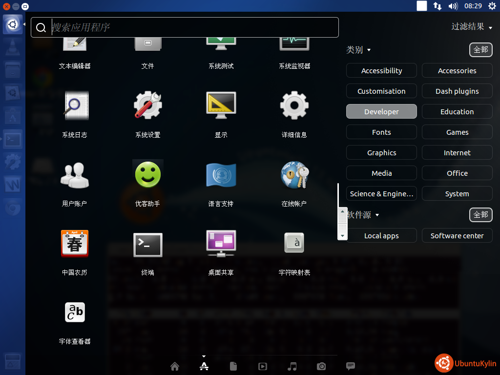Viewport: 500px width, 375px height.
Task: Toggle the Local apps source filter
Action: tap(381, 236)
